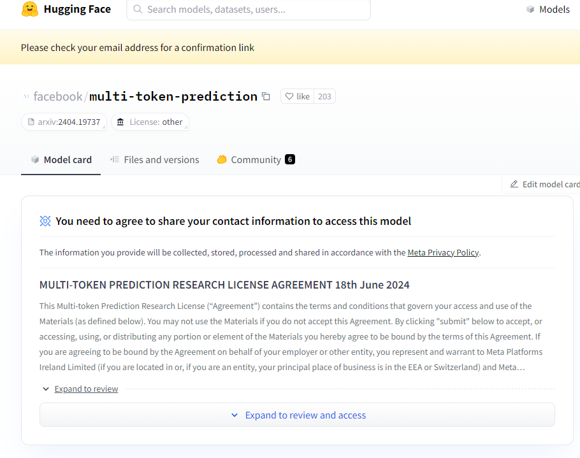Go to the Community tab

(255, 160)
